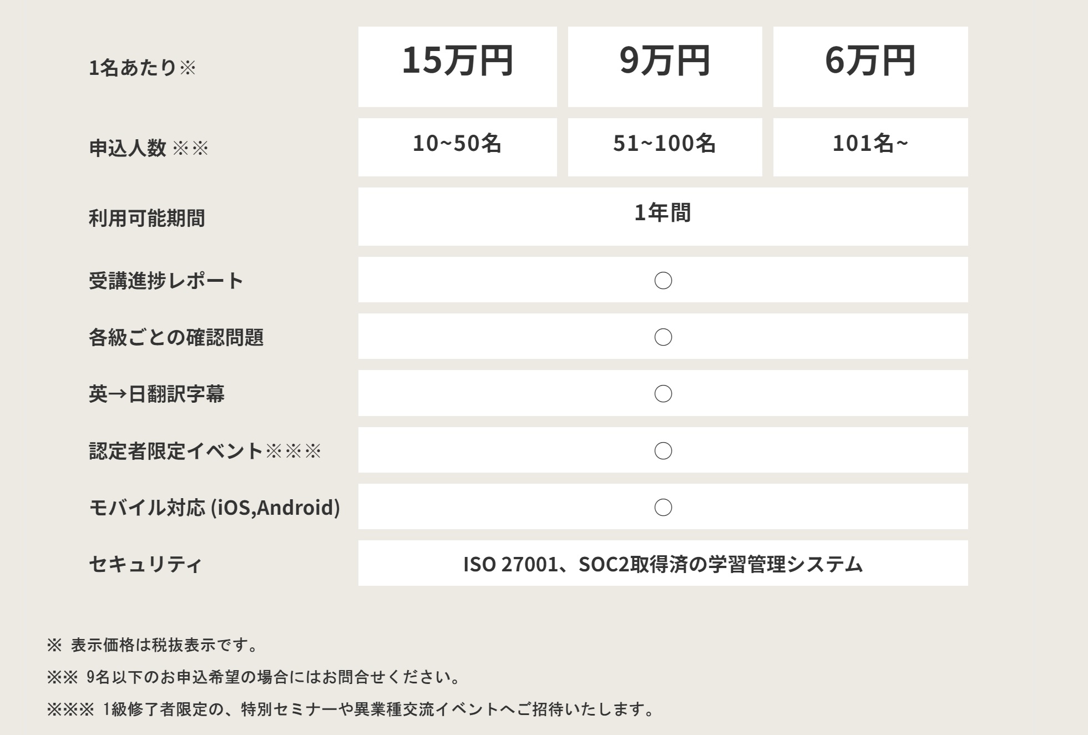This screenshot has width=1088, height=735.
Task: Click the 申込人数 row label
Action: (x=149, y=148)
